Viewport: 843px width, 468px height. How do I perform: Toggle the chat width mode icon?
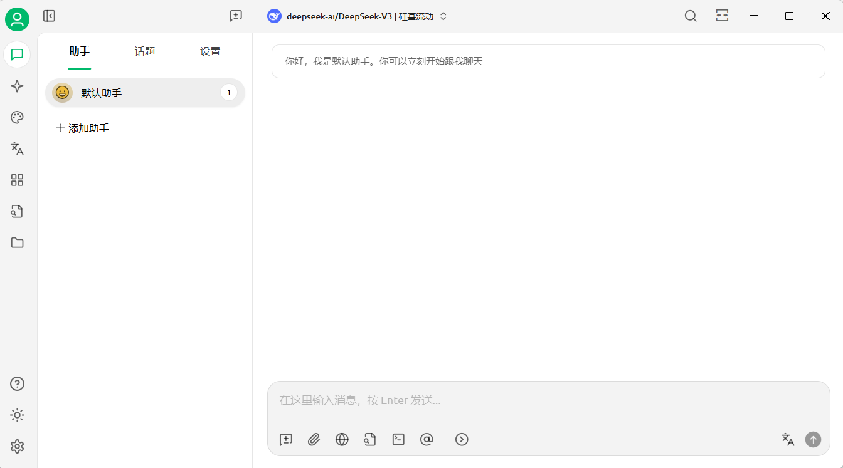click(722, 16)
